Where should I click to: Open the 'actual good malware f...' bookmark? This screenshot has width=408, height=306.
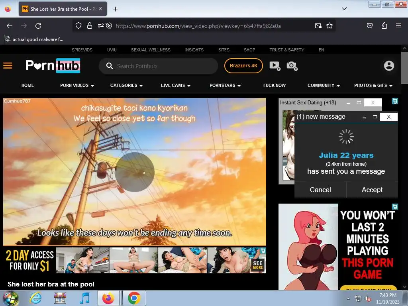pos(34,39)
